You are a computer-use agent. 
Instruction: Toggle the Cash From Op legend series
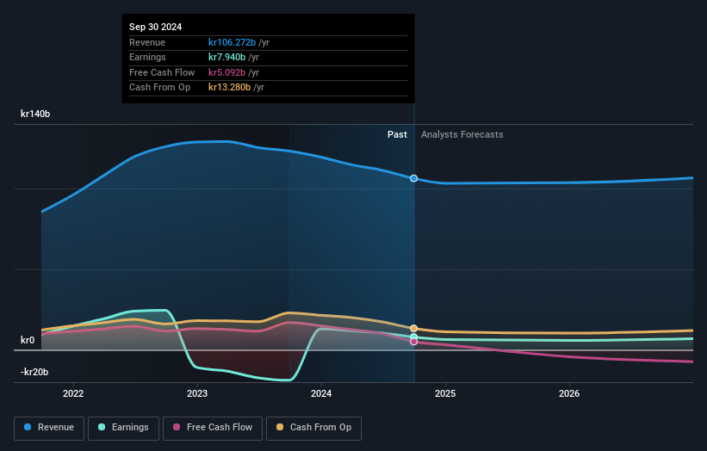click(x=313, y=428)
